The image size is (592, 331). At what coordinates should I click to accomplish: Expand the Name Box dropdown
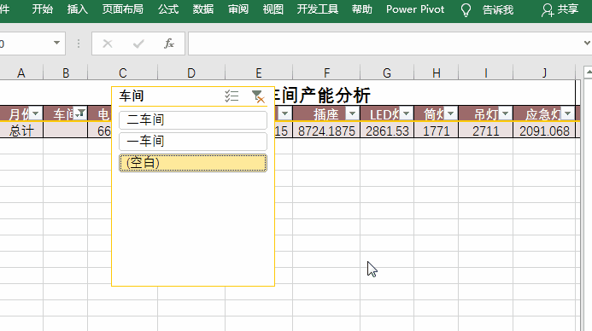coord(56,43)
